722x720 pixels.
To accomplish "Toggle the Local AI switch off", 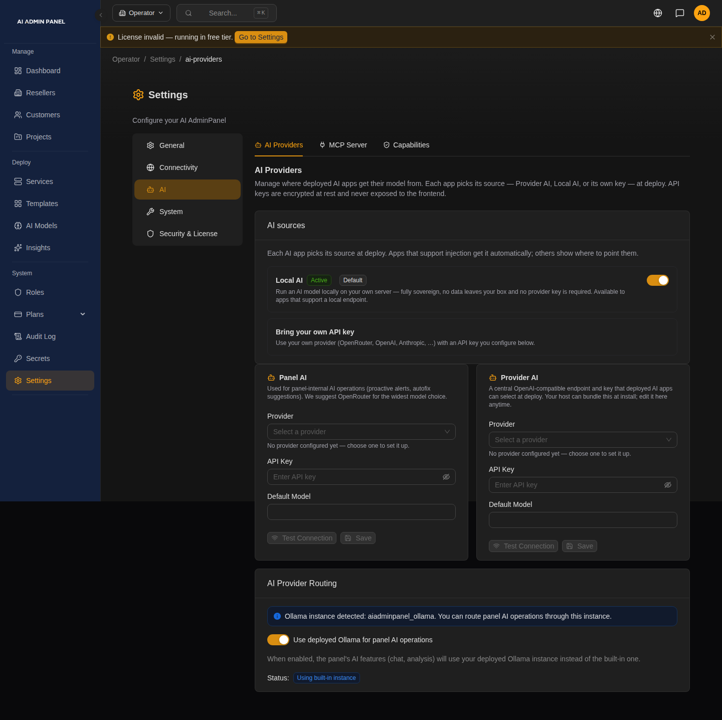I will coord(658,280).
